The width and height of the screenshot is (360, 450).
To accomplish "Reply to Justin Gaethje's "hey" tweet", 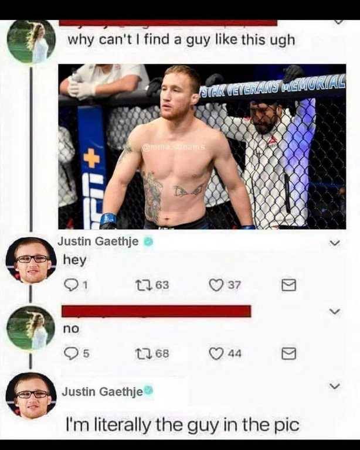I will [70, 285].
